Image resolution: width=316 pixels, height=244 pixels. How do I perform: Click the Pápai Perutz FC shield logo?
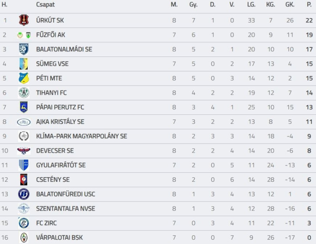(x=24, y=107)
